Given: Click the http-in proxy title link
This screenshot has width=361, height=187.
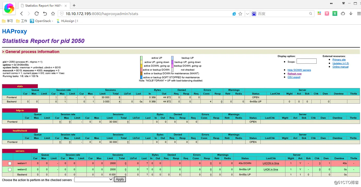Looking at the screenshot, I should (x=20, y=110).
